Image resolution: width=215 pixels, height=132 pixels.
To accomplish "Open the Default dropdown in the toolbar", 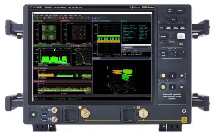I will 52,18.
